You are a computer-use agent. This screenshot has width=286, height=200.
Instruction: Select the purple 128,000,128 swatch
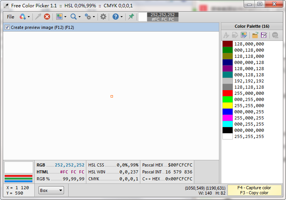point(227,69)
